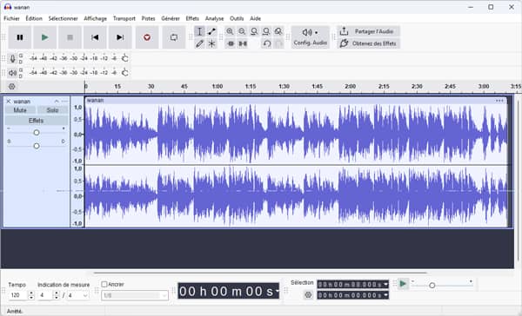Open the Transport menu
This screenshot has height=316, width=522.
click(x=124, y=18)
